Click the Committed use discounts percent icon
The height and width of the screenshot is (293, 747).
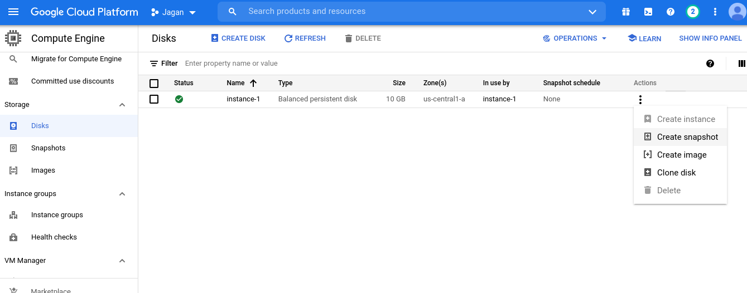coord(13,81)
